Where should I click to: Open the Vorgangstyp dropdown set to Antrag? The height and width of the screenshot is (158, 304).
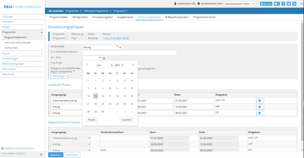pos(102,47)
